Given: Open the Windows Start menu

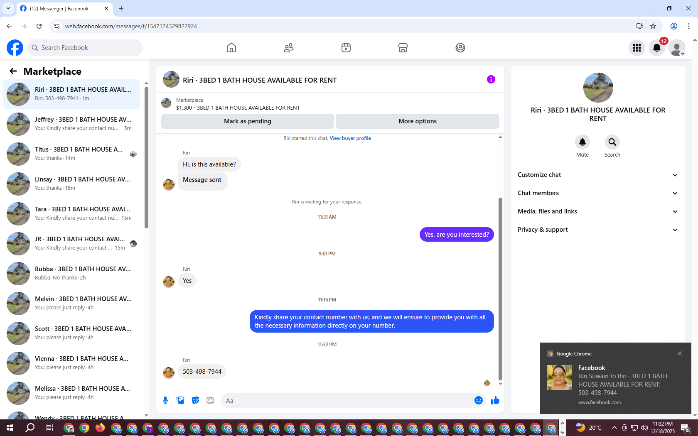Looking at the screenshot, I should coord(10,428).
